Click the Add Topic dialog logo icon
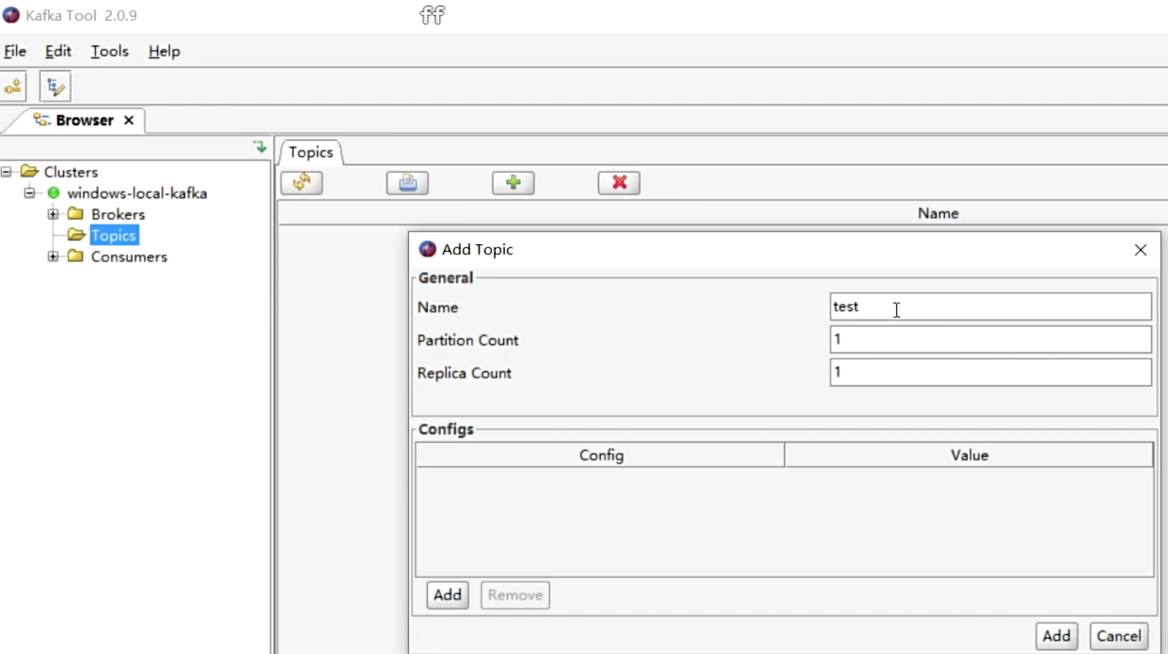 pos(428,249)
